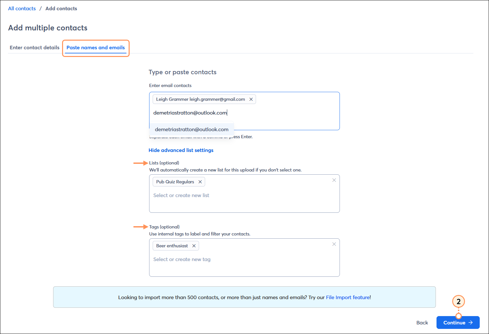Remove the Leigh Grammer contact chip
Viewport: 489px width, 334px height.
(251, 99)
